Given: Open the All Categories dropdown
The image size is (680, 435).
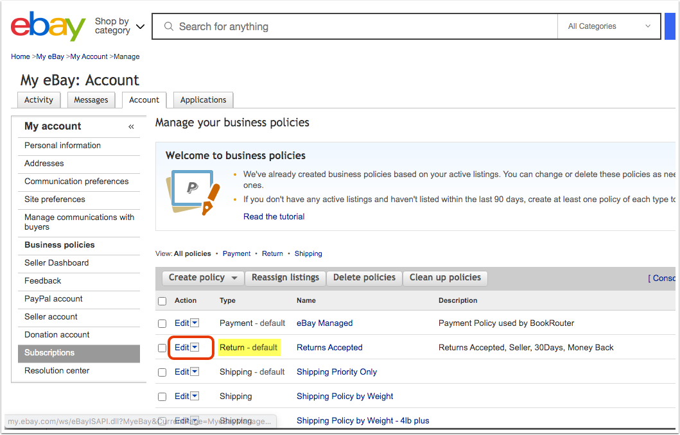Looking at the screenshot, I should coord(609,26).
